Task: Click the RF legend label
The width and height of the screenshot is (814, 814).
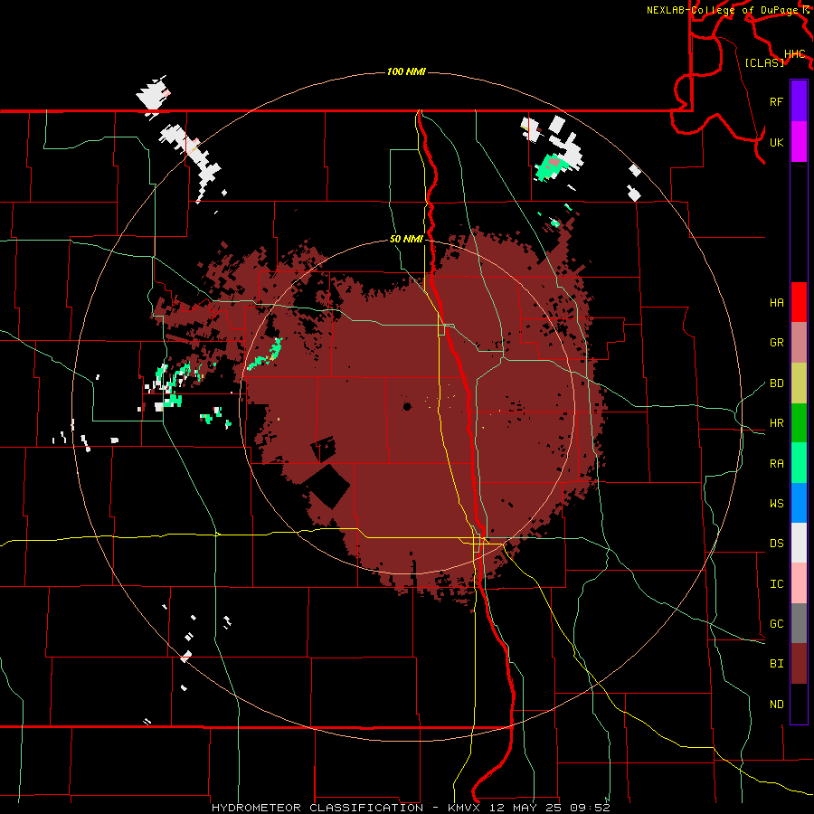Action: [776, 101]
